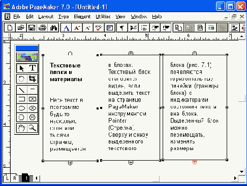Select the Polygon tool
The height and width of the screenshot is (186, 247).
pyautogui.click(x=22, y=117)
